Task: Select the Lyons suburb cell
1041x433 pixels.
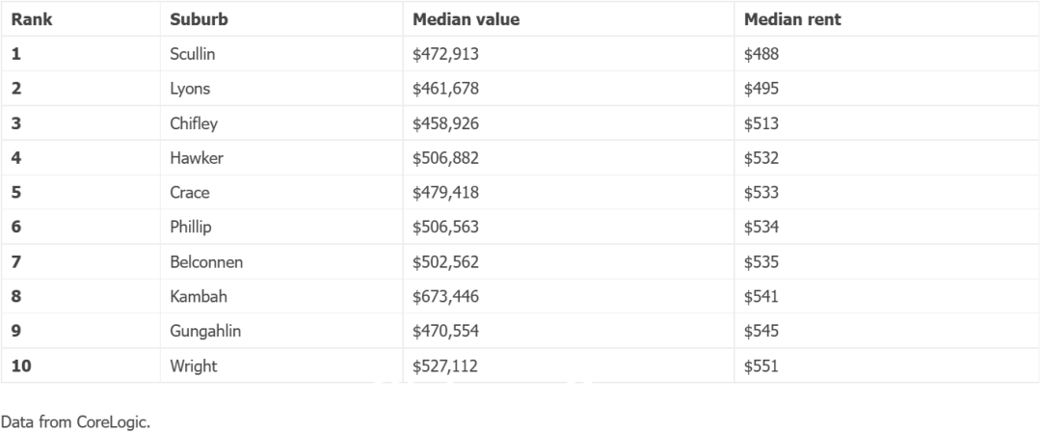Action: pos(281,89)
